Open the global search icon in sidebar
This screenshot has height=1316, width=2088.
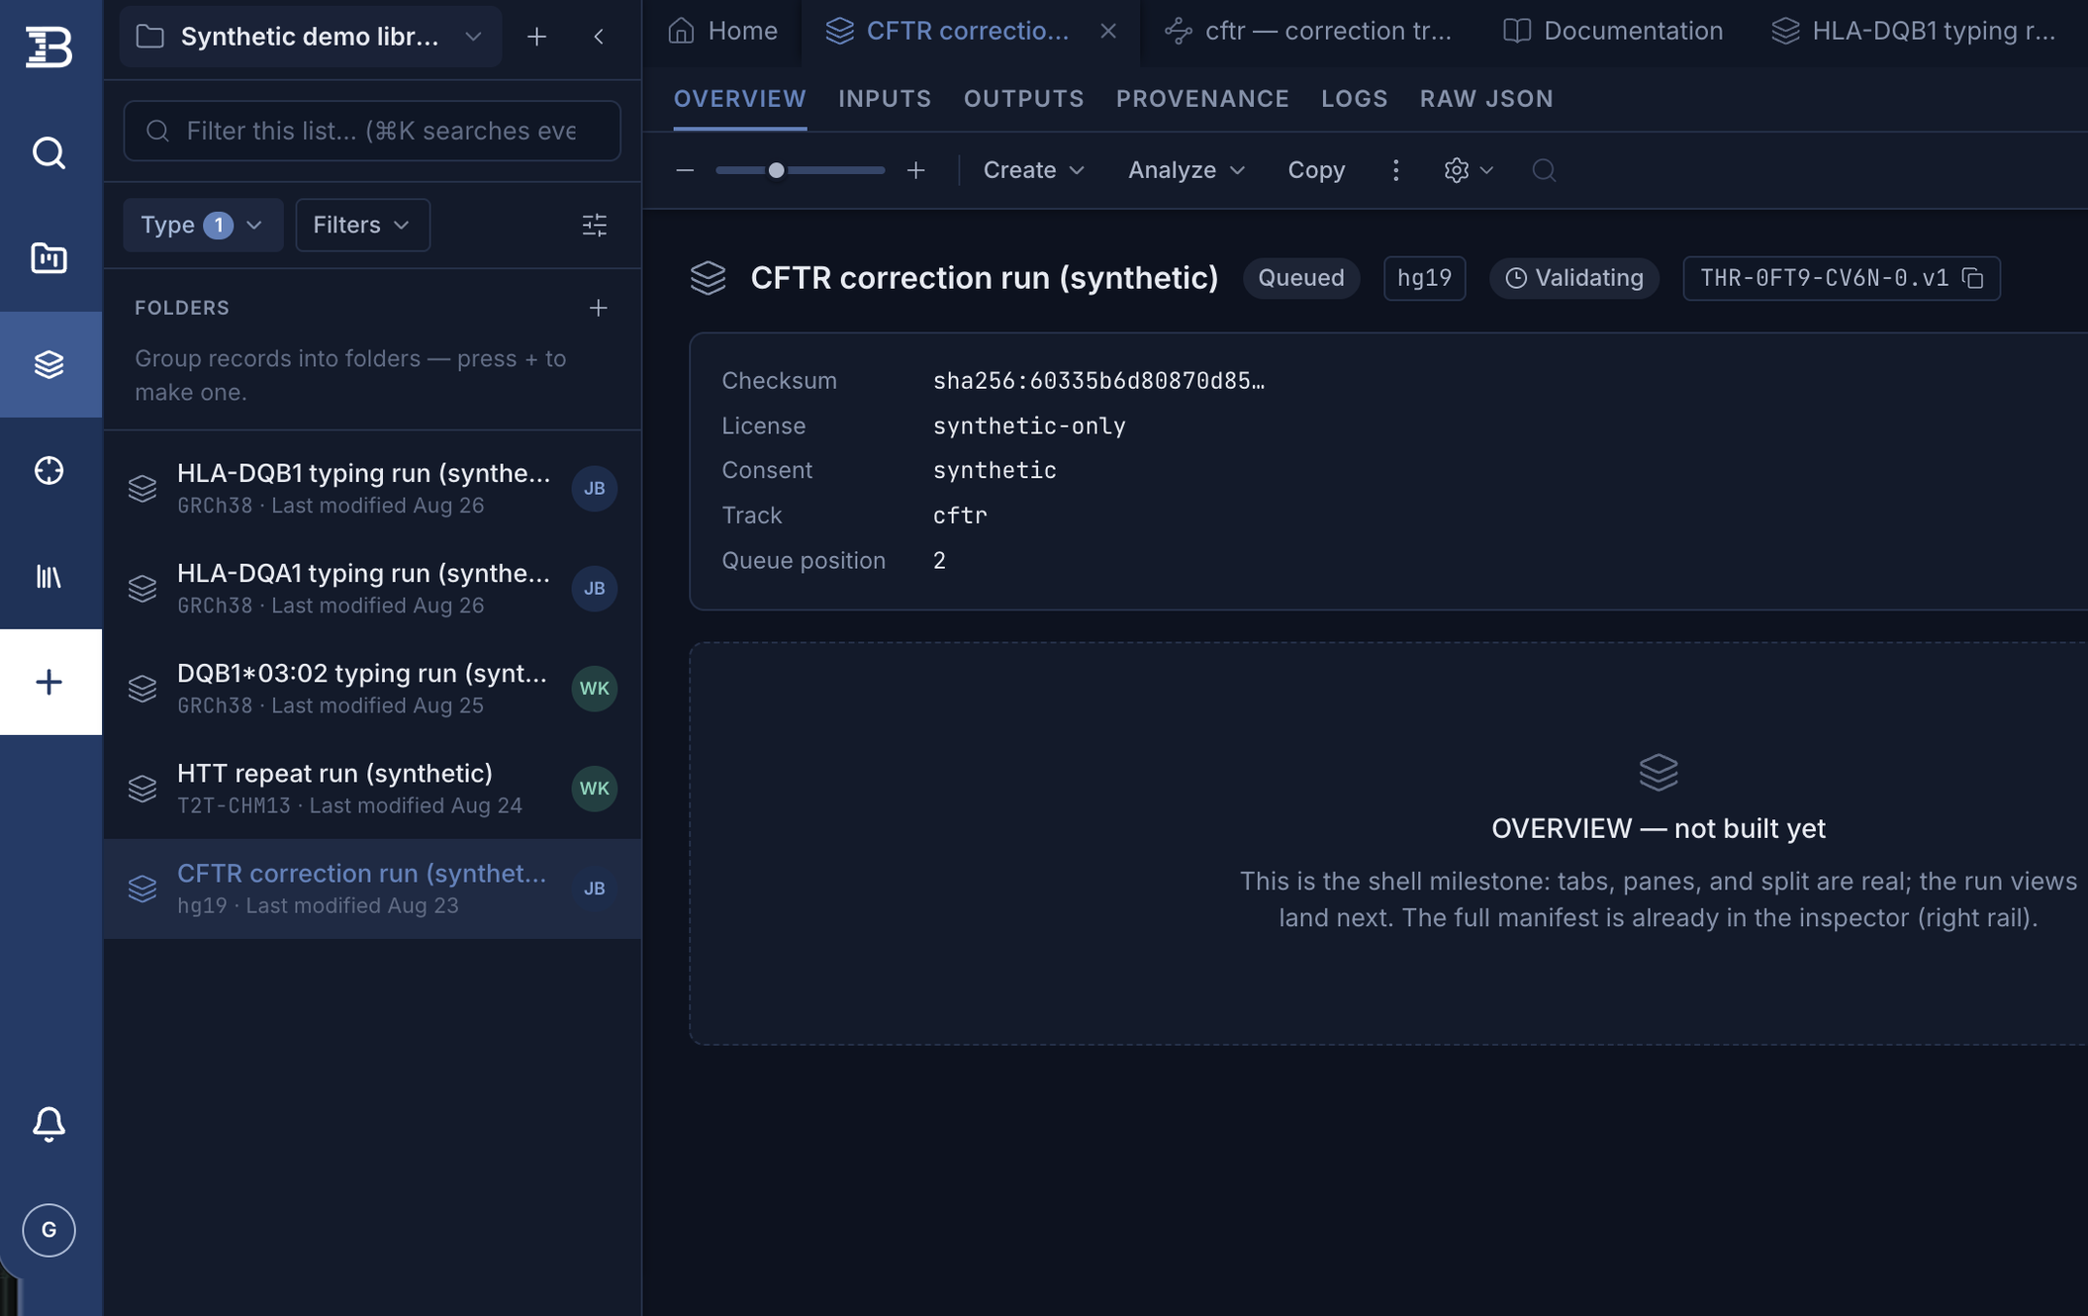click(x=48, y=152)
